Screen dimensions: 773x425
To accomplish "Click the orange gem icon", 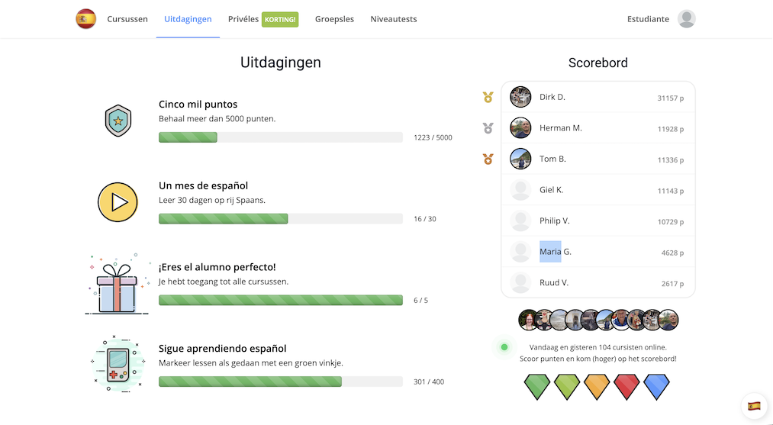I will click(x=597, y=386).
